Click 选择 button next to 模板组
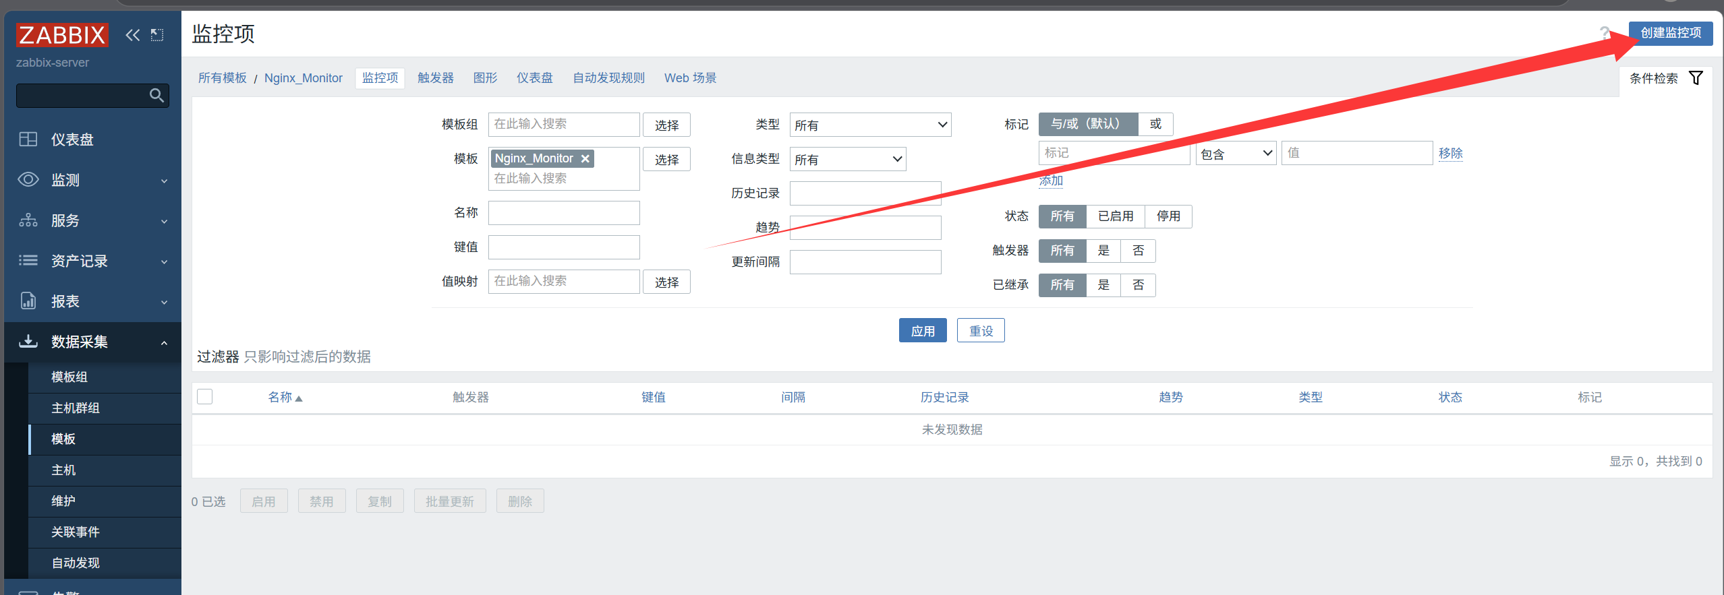1724x595 pixels. click(x=666, y=125)
